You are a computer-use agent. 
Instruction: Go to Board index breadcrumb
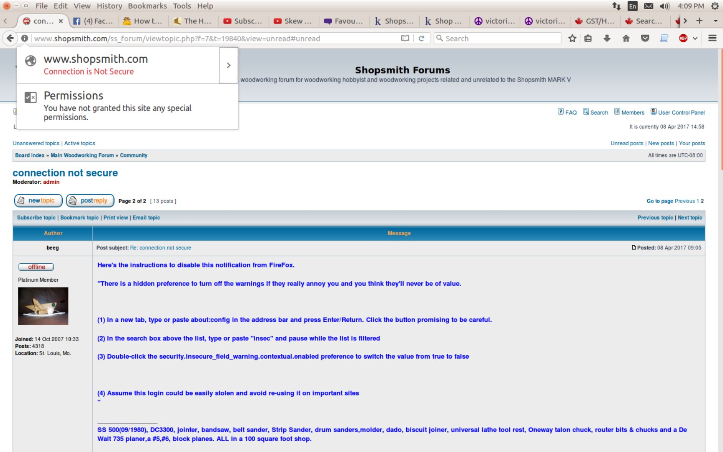(x=30, y=155)
